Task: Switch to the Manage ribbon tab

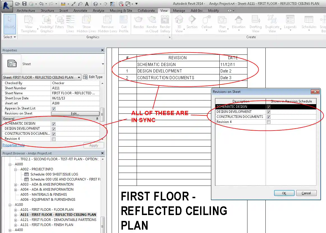Action: (x=179, y=10)
